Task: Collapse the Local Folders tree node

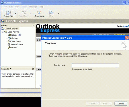Action: click(x=3, y=32)
